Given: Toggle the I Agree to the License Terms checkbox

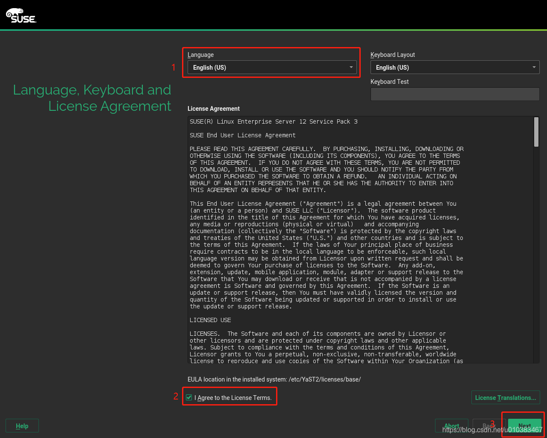Looking at the screenshot, I should [x=189, y=398].
